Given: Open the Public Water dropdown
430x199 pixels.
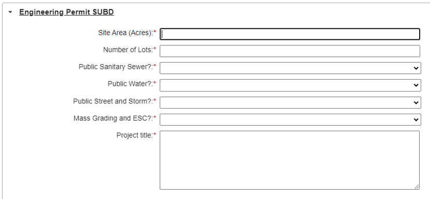Looking at the screenshot, I should (x=290, y=85).
